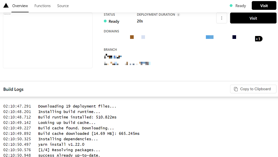Click the deployment duration info icon
Viewport: 278px width, 157px height.
point(179,15)
